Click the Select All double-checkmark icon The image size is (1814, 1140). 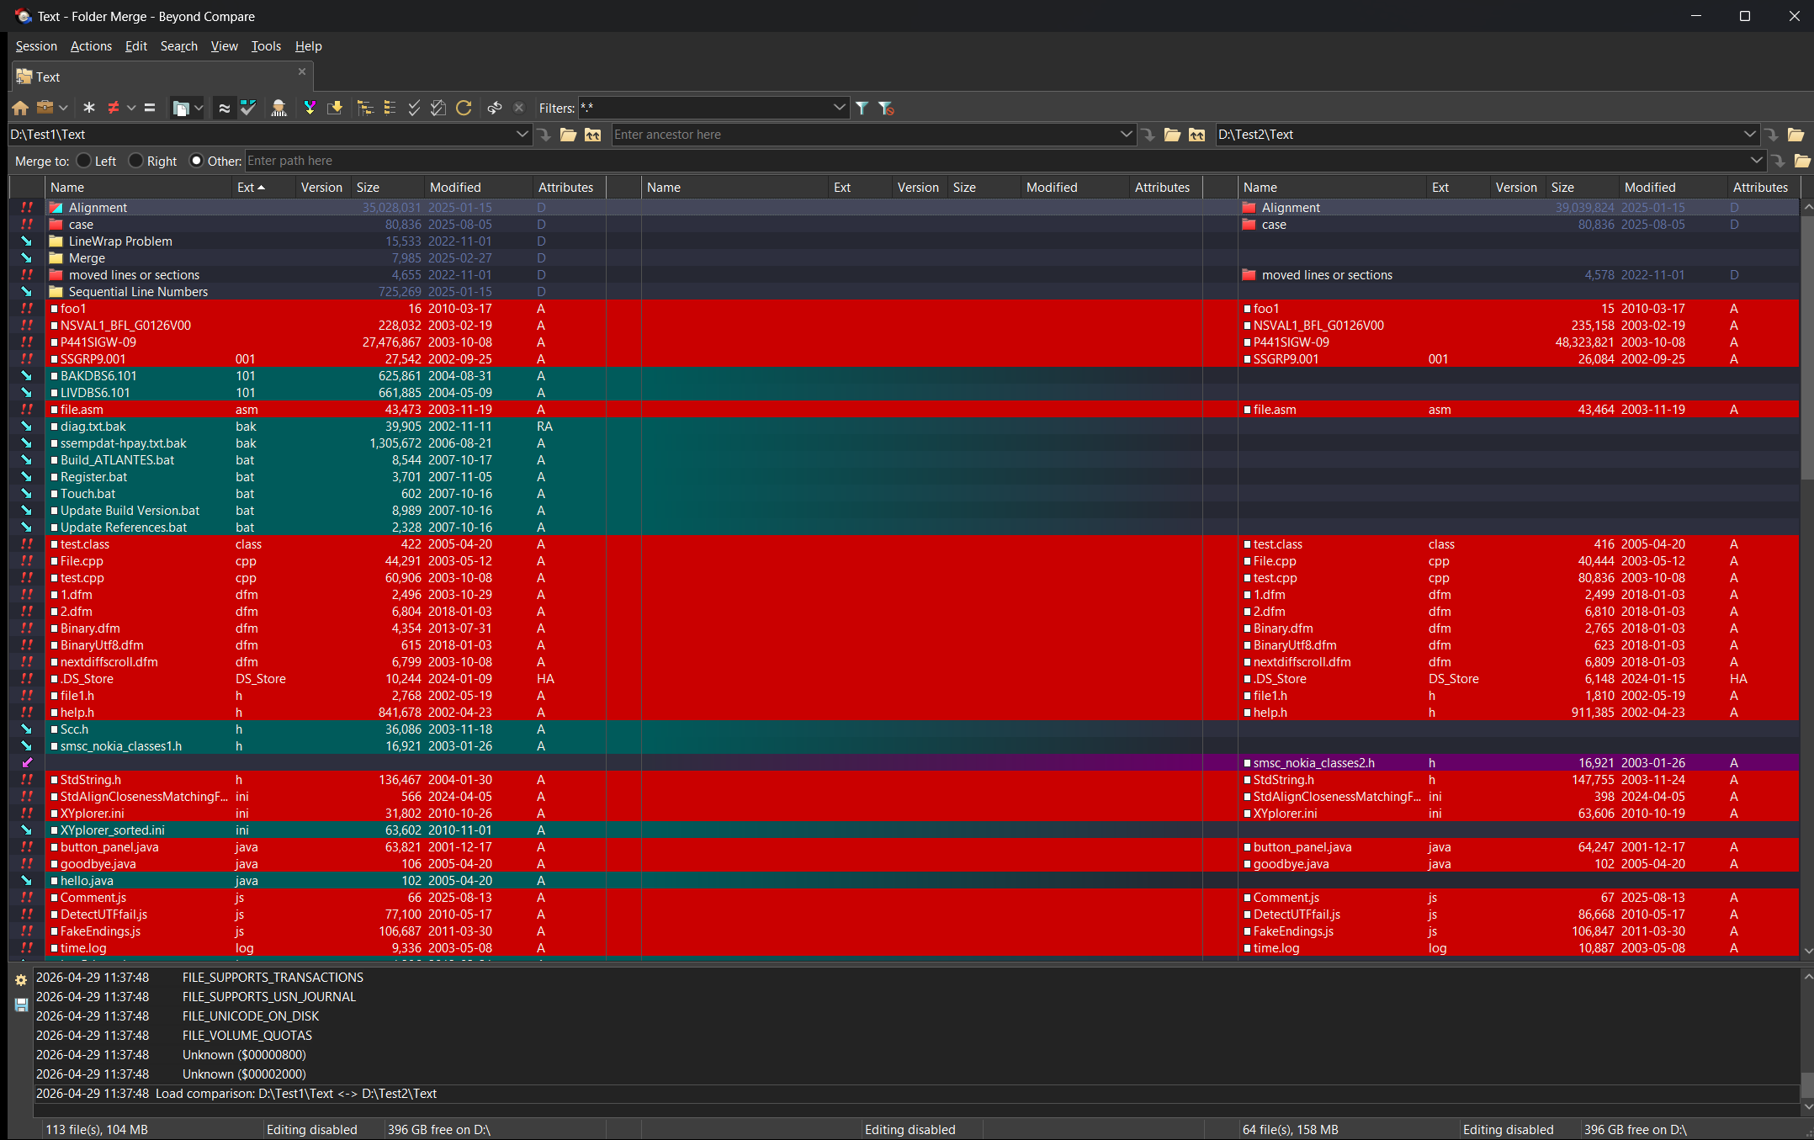[x=414, y=108]
